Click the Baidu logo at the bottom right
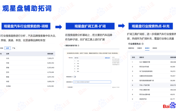176x111 pixels. pos(170,105)
